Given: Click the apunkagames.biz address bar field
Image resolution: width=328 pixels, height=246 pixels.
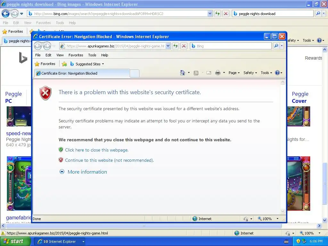Looking at the screenshot, I should pos(116,46).
